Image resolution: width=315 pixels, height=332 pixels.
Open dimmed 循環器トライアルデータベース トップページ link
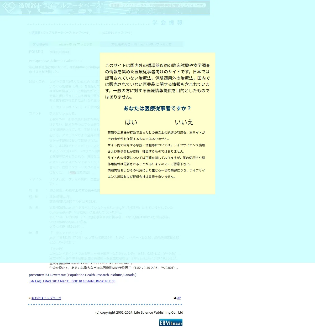click(60, 33)
